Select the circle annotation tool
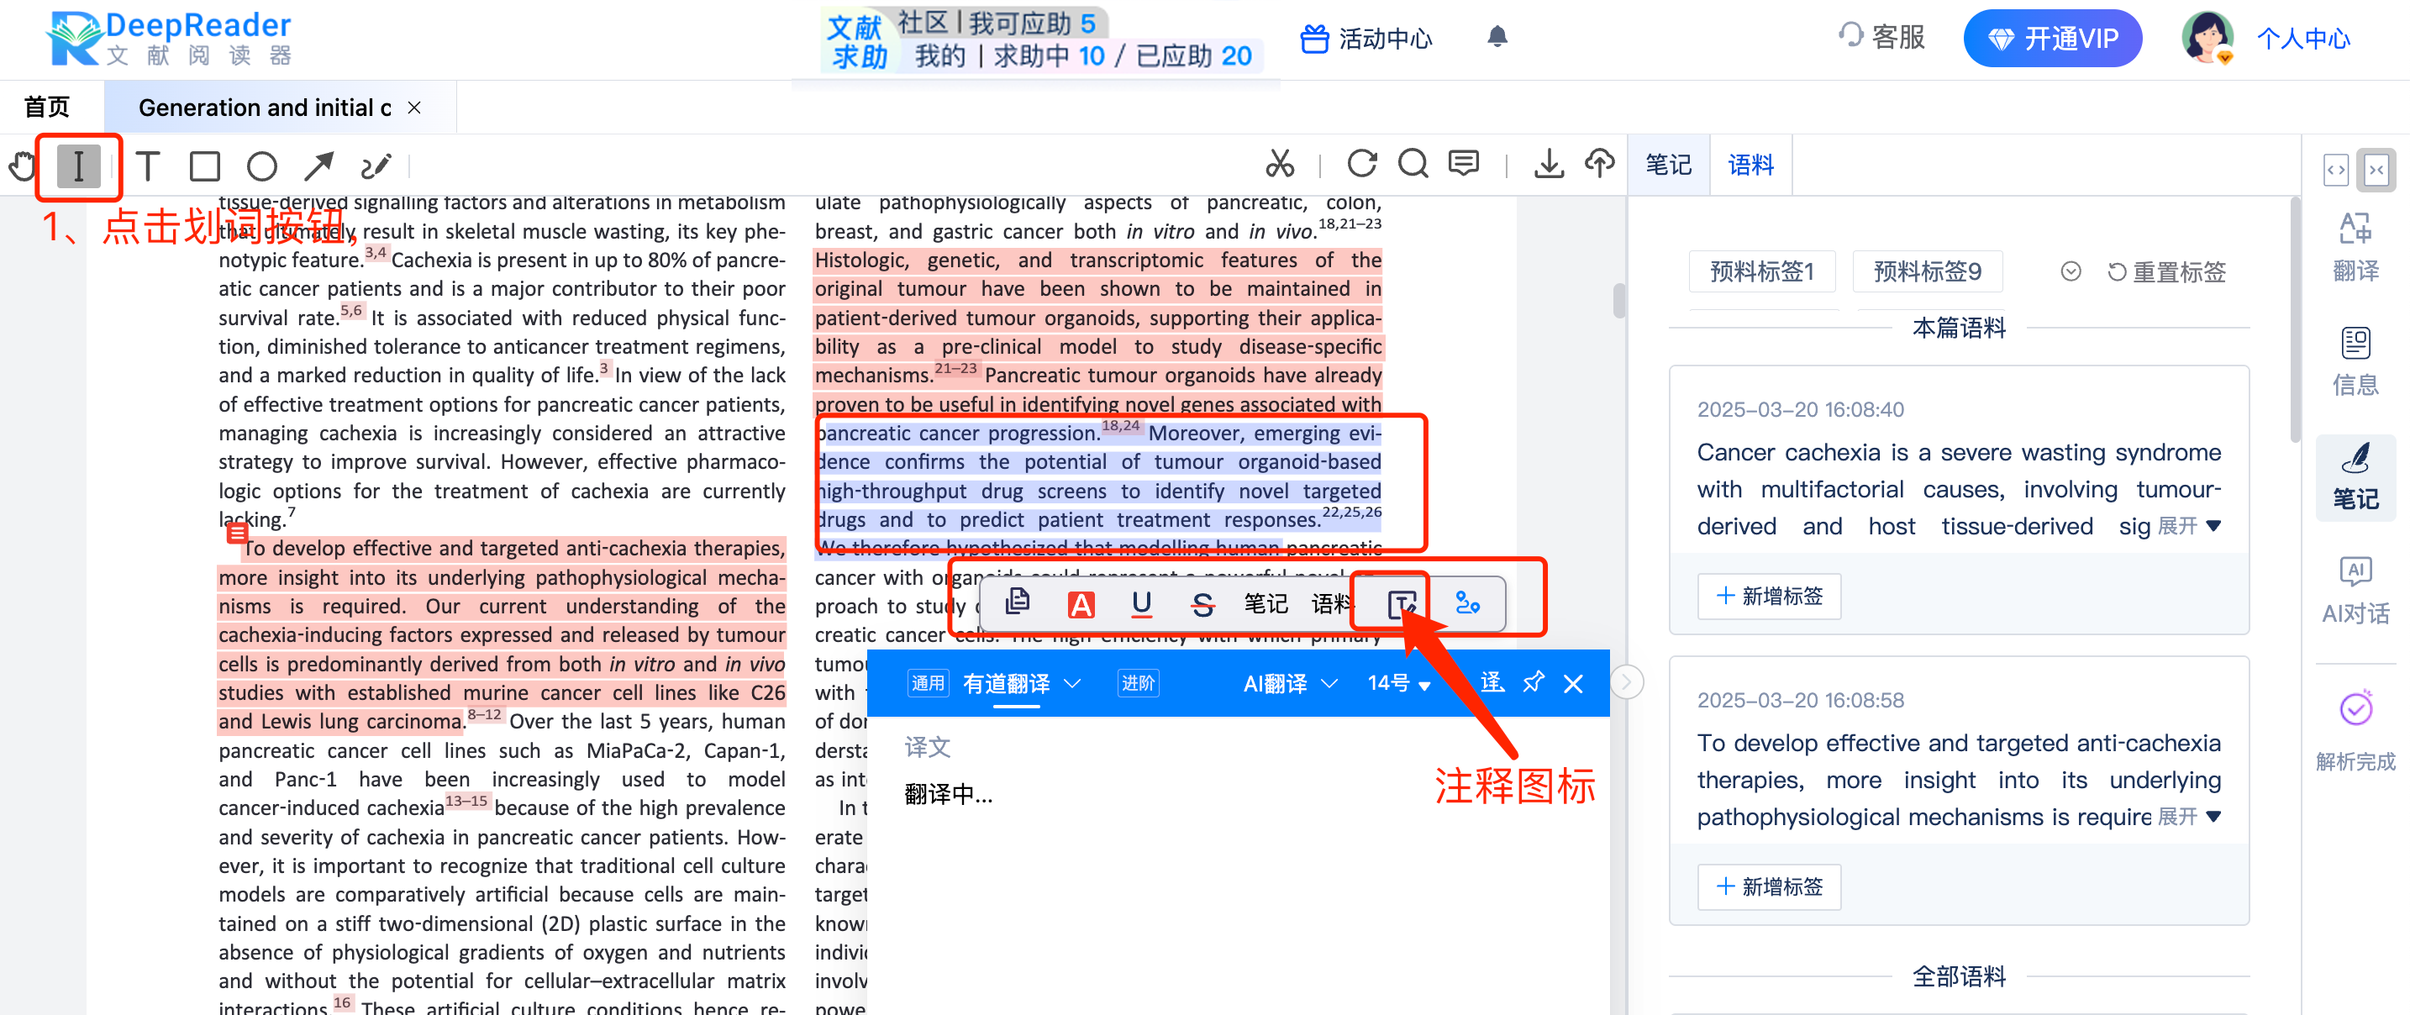 point(262,165)
